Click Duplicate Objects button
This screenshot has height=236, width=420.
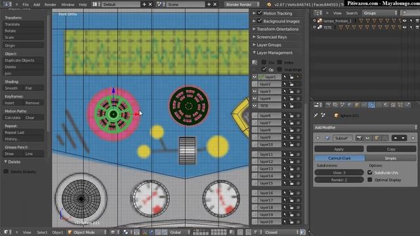(24, 60)
